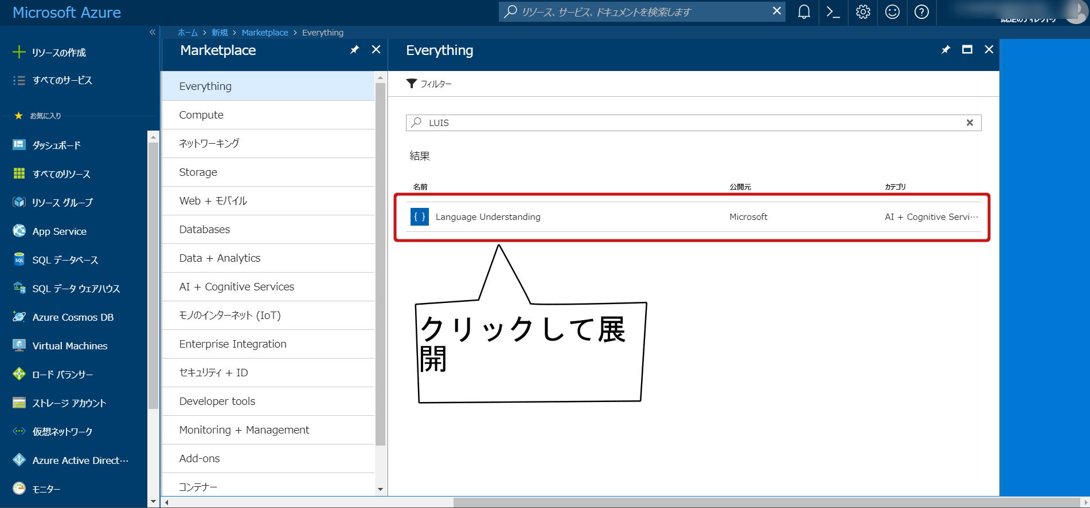Clear the LUIS search text
1090x508 pixels.
(x=970, y=123)
